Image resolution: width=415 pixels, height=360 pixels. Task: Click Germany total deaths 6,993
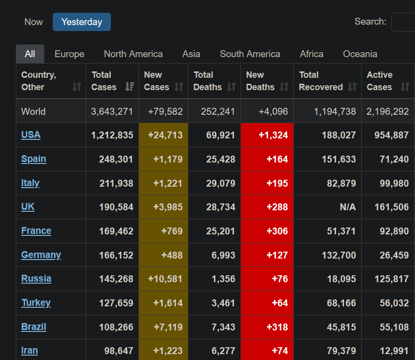pos(223,255)
